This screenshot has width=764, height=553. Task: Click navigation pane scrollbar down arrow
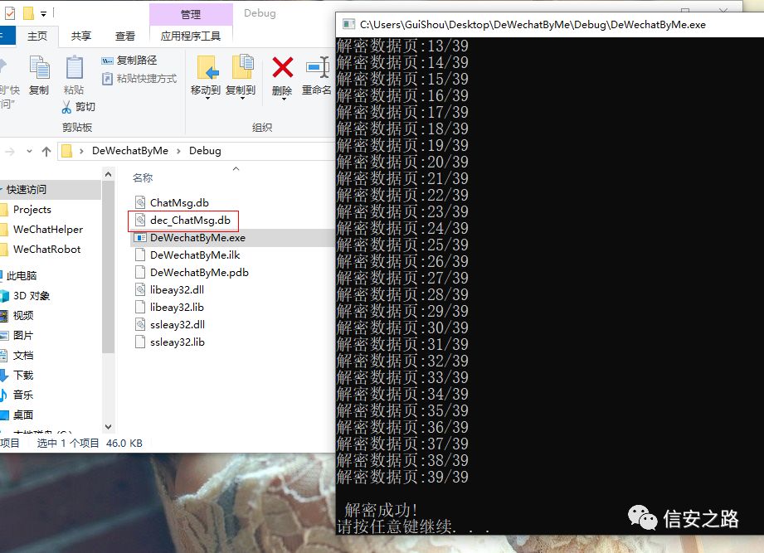(108, 427)
